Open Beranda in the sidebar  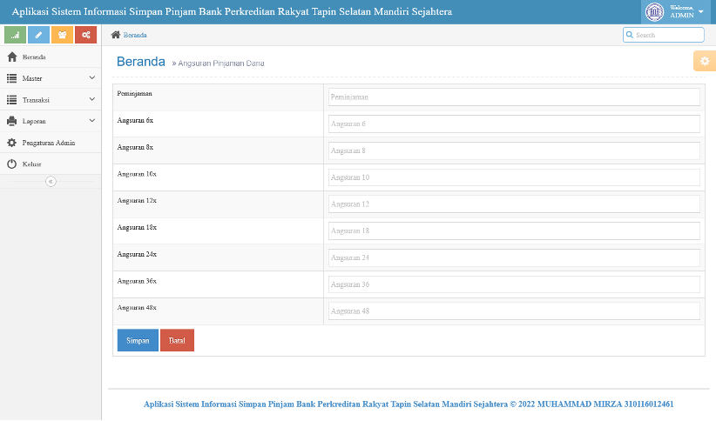tap(51, 57)
